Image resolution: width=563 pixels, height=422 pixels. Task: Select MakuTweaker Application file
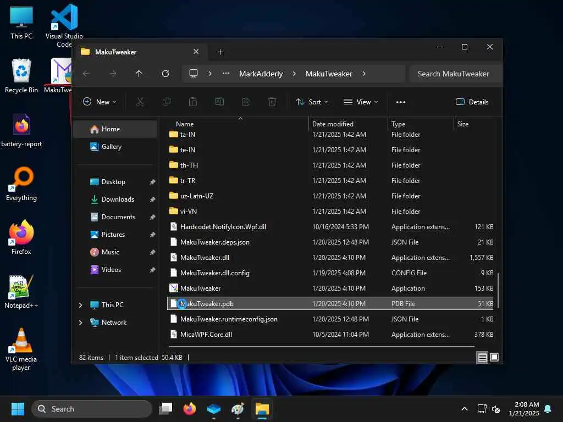coord(330,288)
